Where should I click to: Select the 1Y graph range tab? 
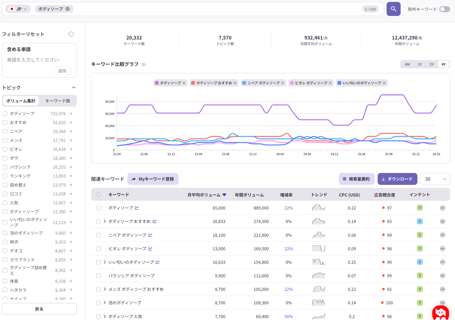pyautogui.click(x=420, y=64)
